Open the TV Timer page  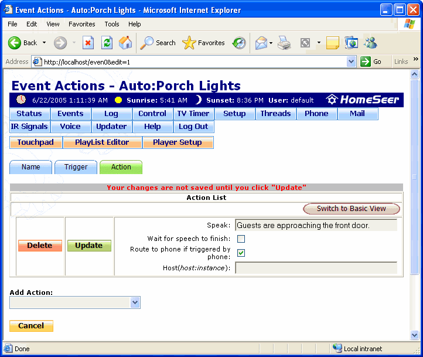pyautogui.click(x=194, y=114)
